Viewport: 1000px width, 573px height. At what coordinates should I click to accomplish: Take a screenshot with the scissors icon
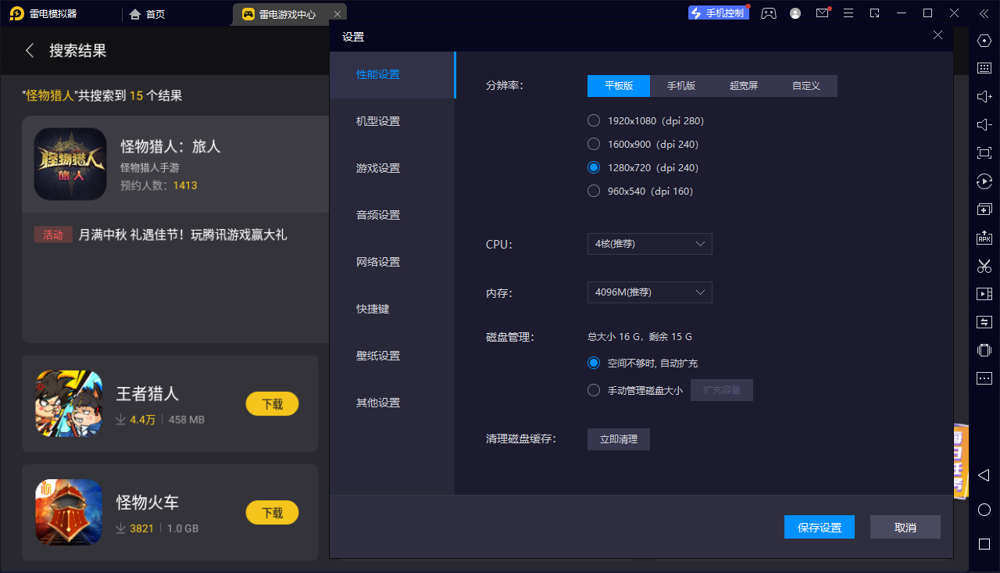tap(984, 266)
